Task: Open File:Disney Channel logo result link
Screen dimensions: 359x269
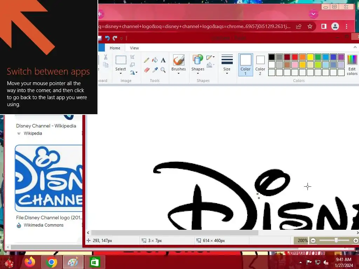Action: coord(49,218)
